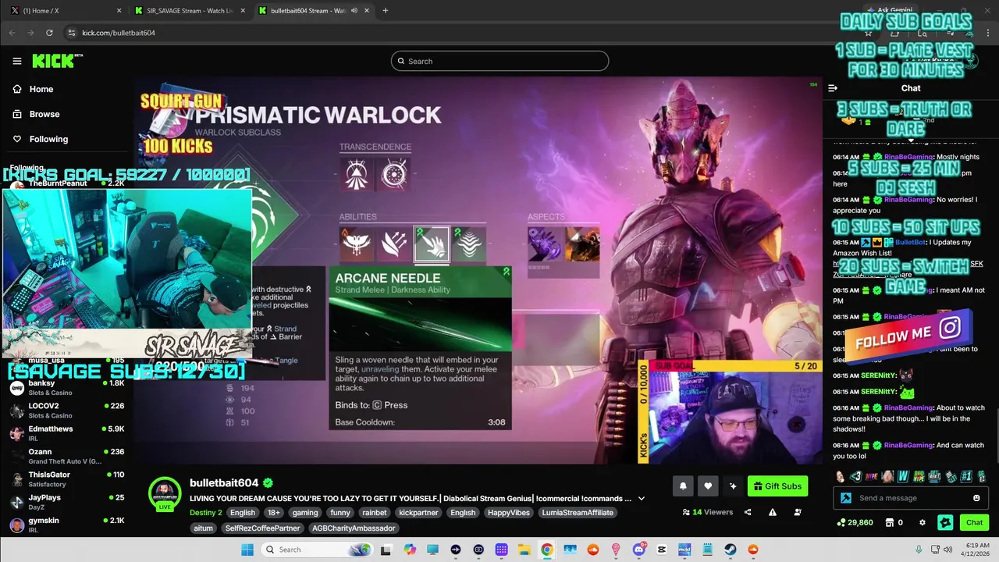Viewport: 999px width, 562px height.
Task: Click the sparkle button beside follow heart
Action: coord(733,486)
